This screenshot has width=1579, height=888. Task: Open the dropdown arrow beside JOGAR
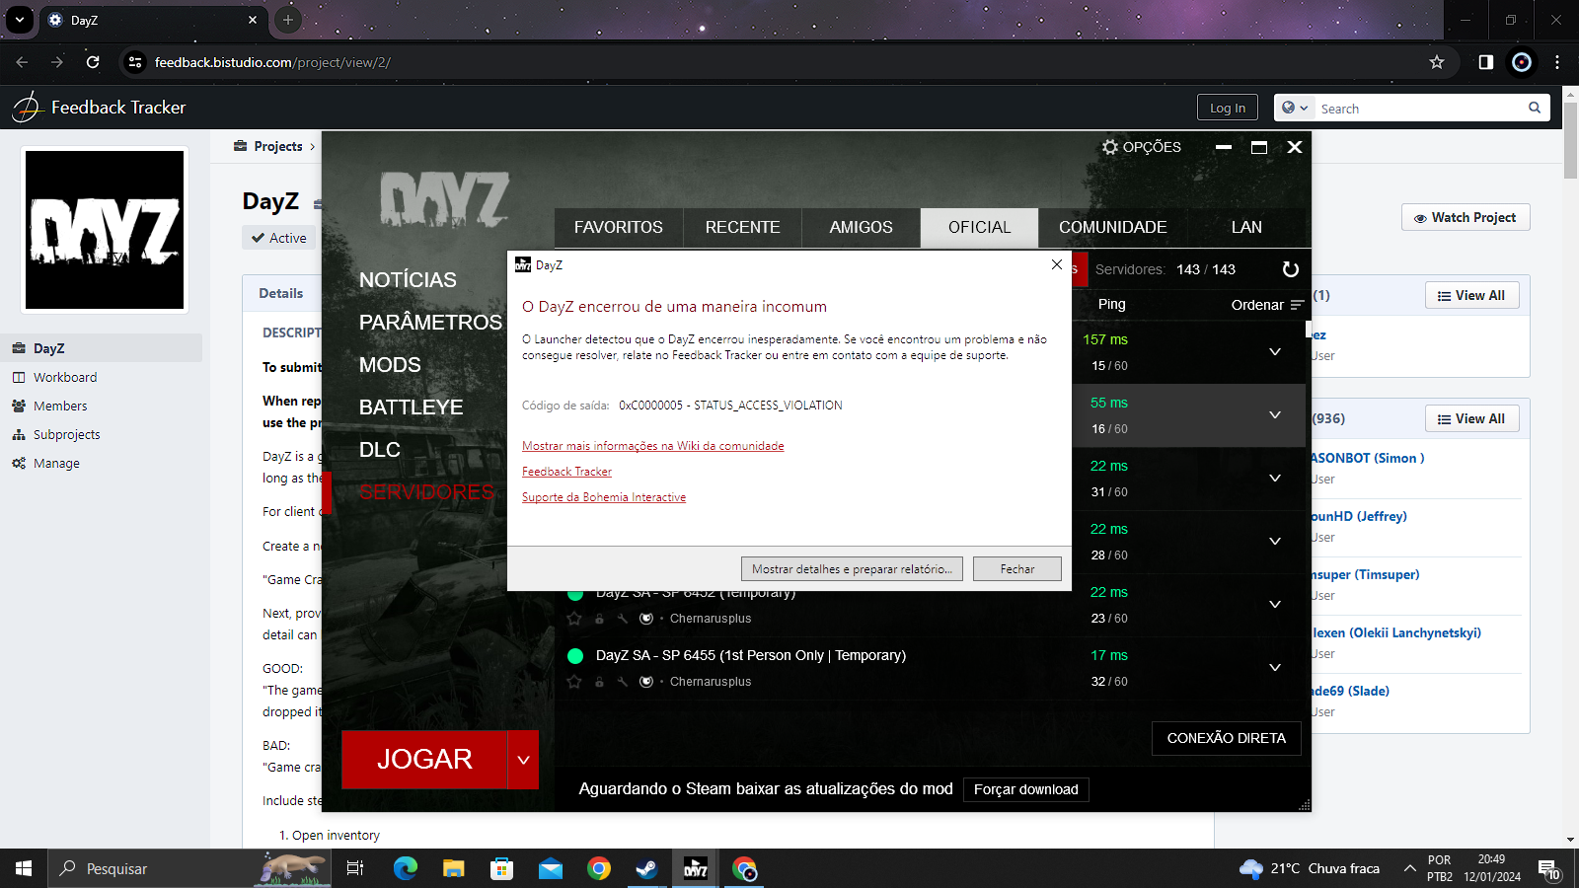[x=523, y=760]
